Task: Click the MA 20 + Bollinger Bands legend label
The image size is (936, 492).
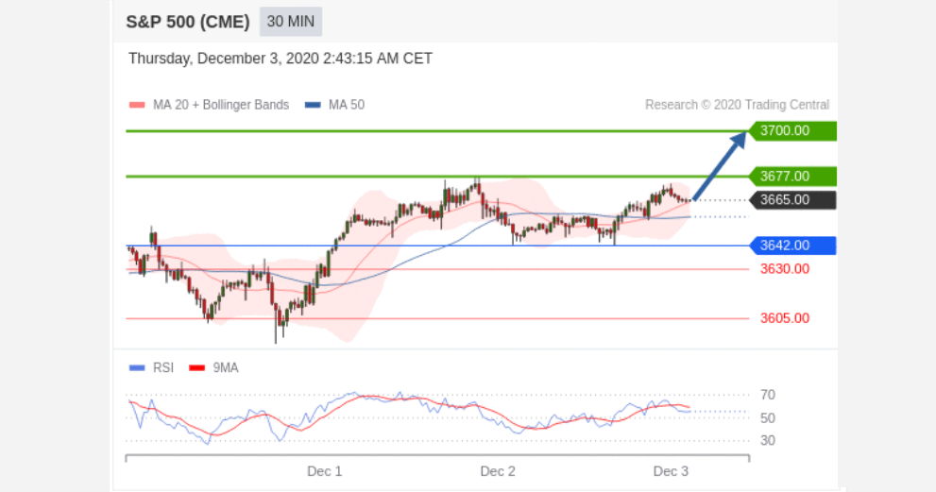Action: click(x=221, y=105)
